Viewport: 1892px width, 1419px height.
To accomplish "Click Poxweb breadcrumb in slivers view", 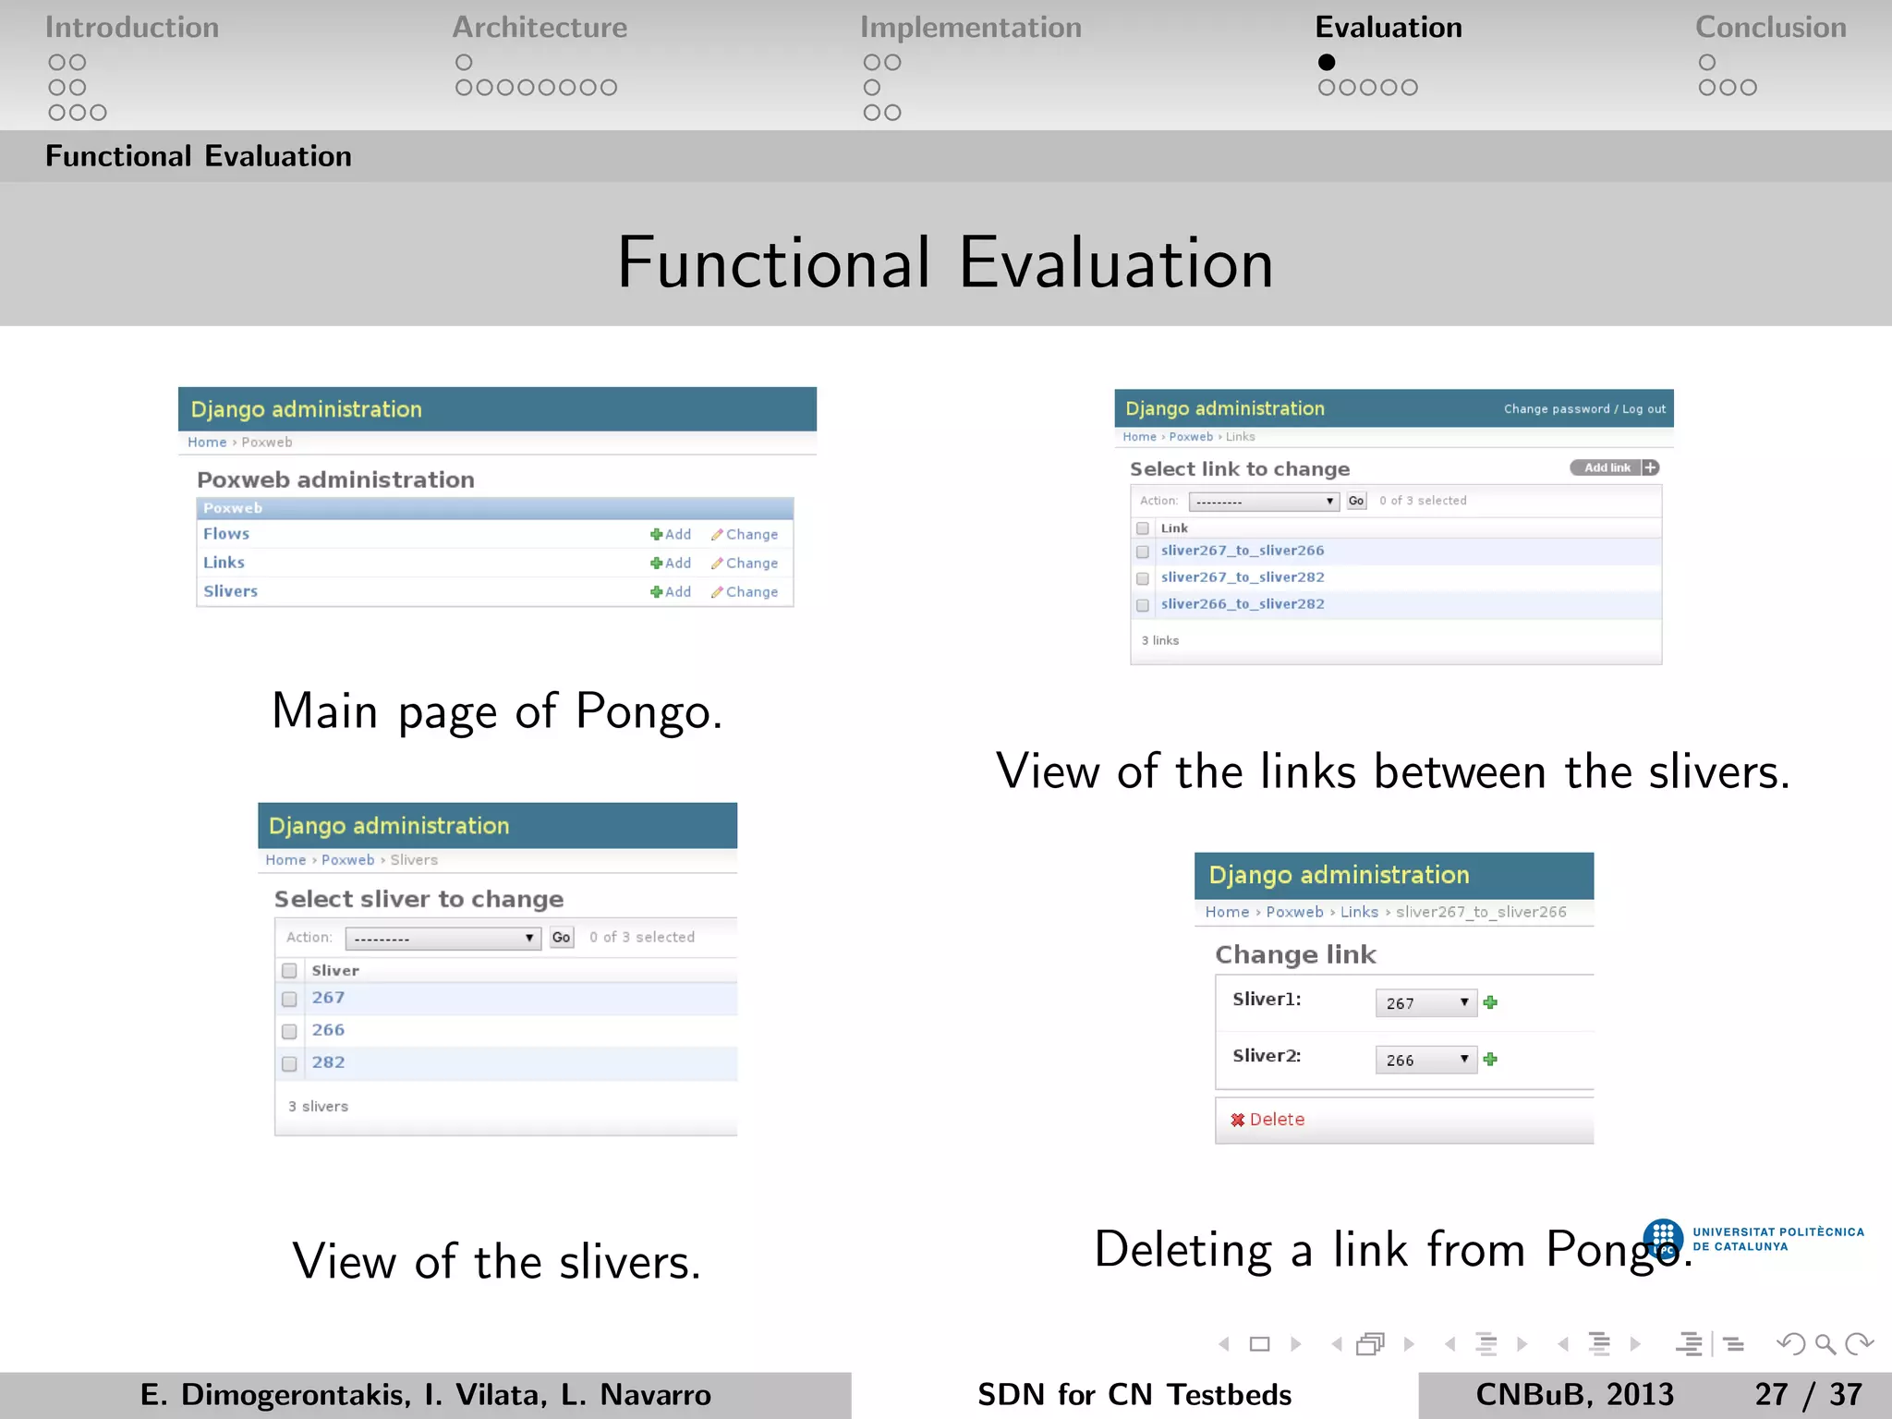I will click(x=348, y=860).
